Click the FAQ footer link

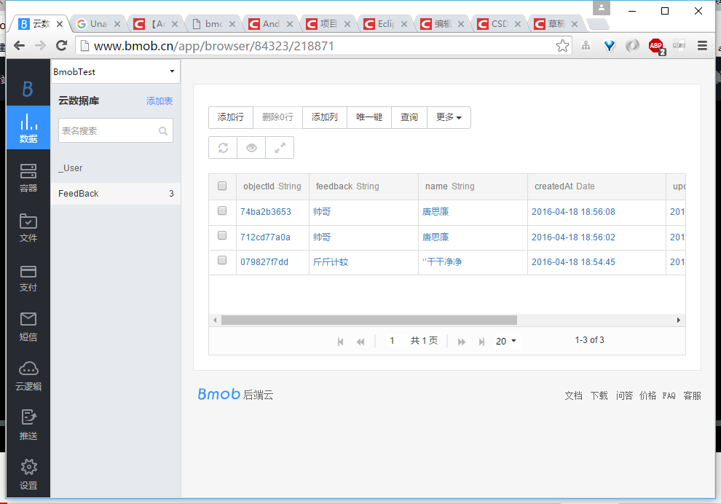click(x=669, y=395)
